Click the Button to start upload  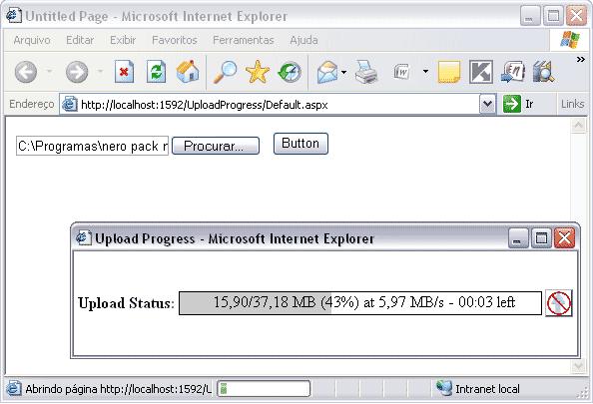pos(300,144)
